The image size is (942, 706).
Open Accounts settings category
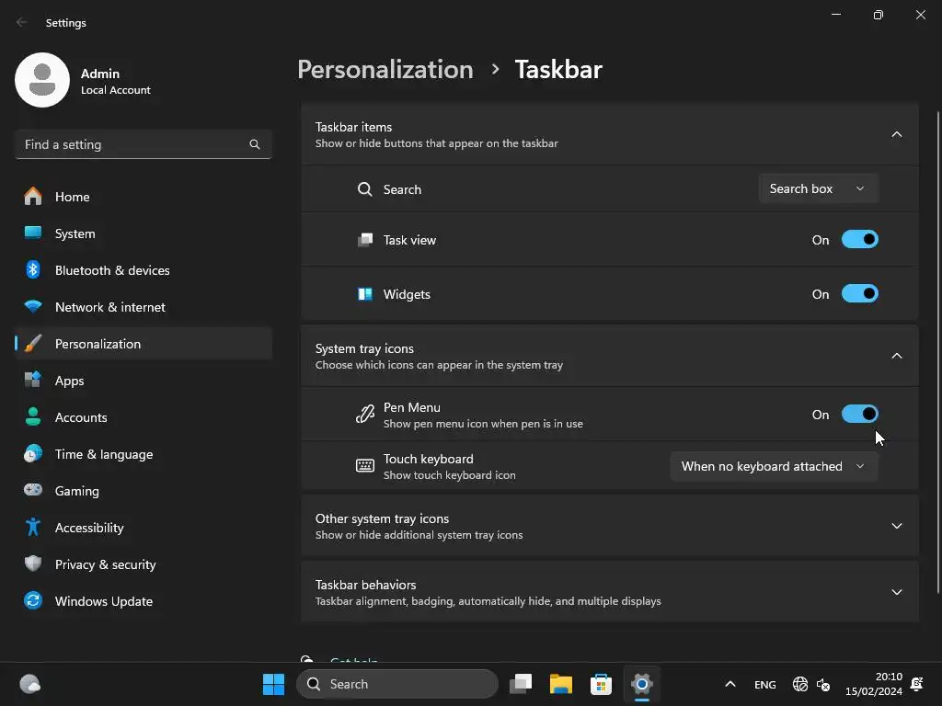(x=144, y=417)
